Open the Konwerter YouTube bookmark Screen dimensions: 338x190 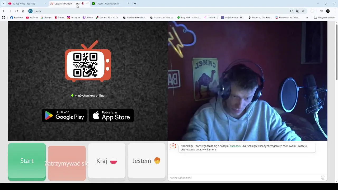click(x=288, y=18)
